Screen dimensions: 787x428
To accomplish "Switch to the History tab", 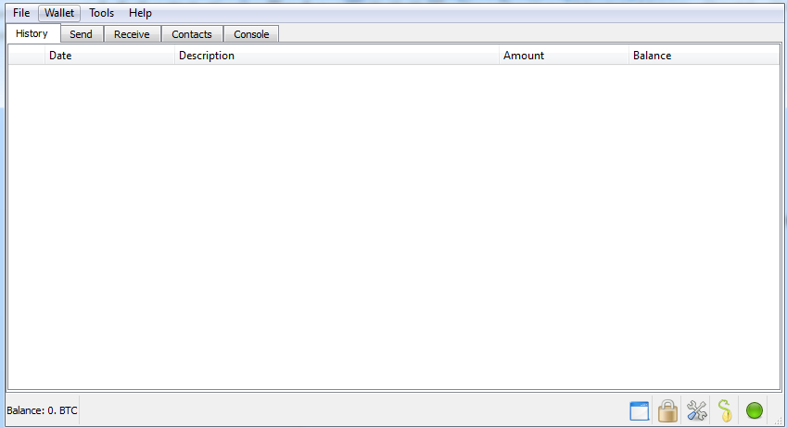I will [x=32, y=33].
